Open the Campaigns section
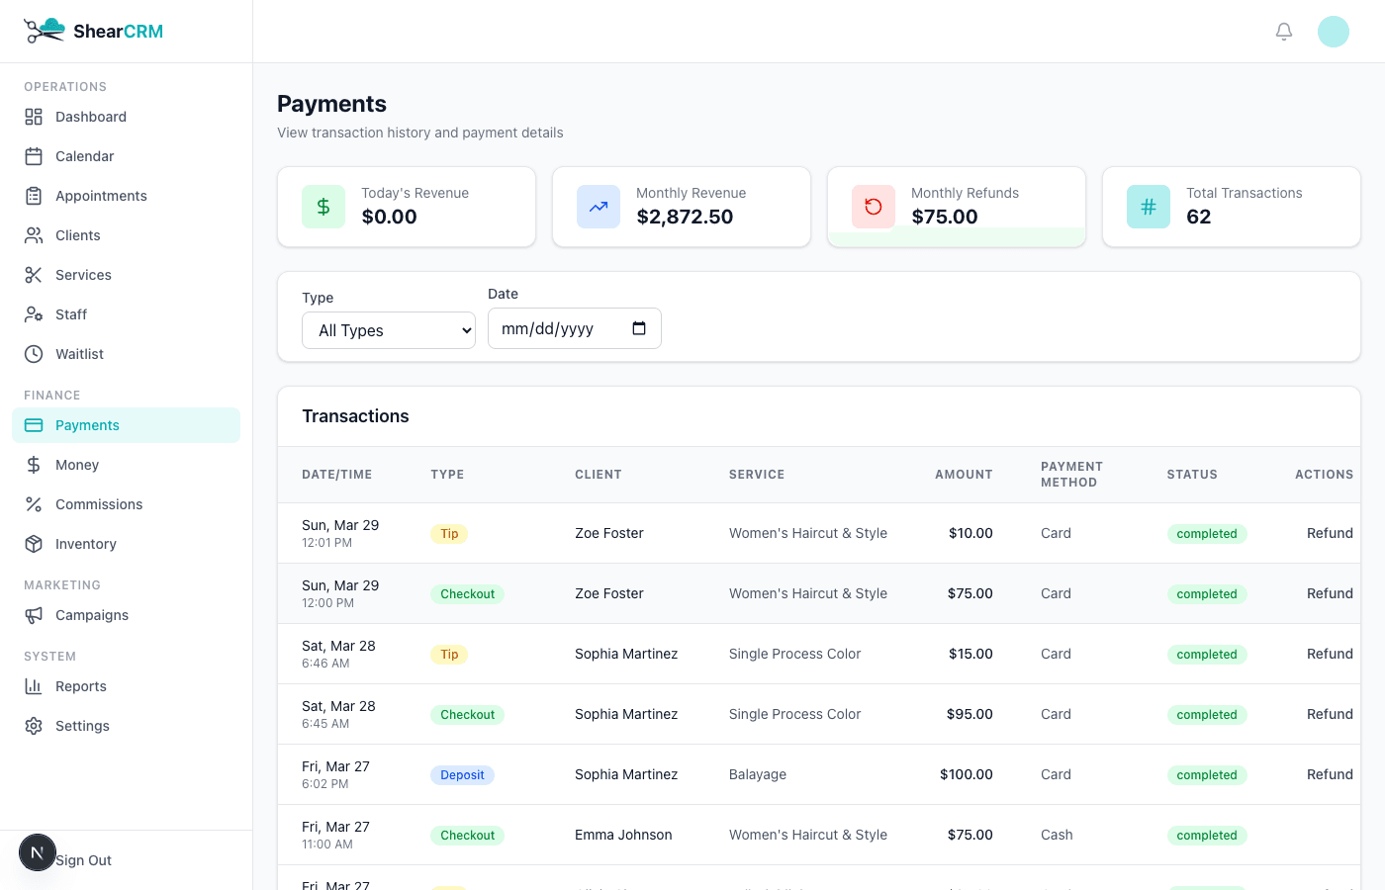Viewport: 1385px width, 890px height. click(126, 615)
